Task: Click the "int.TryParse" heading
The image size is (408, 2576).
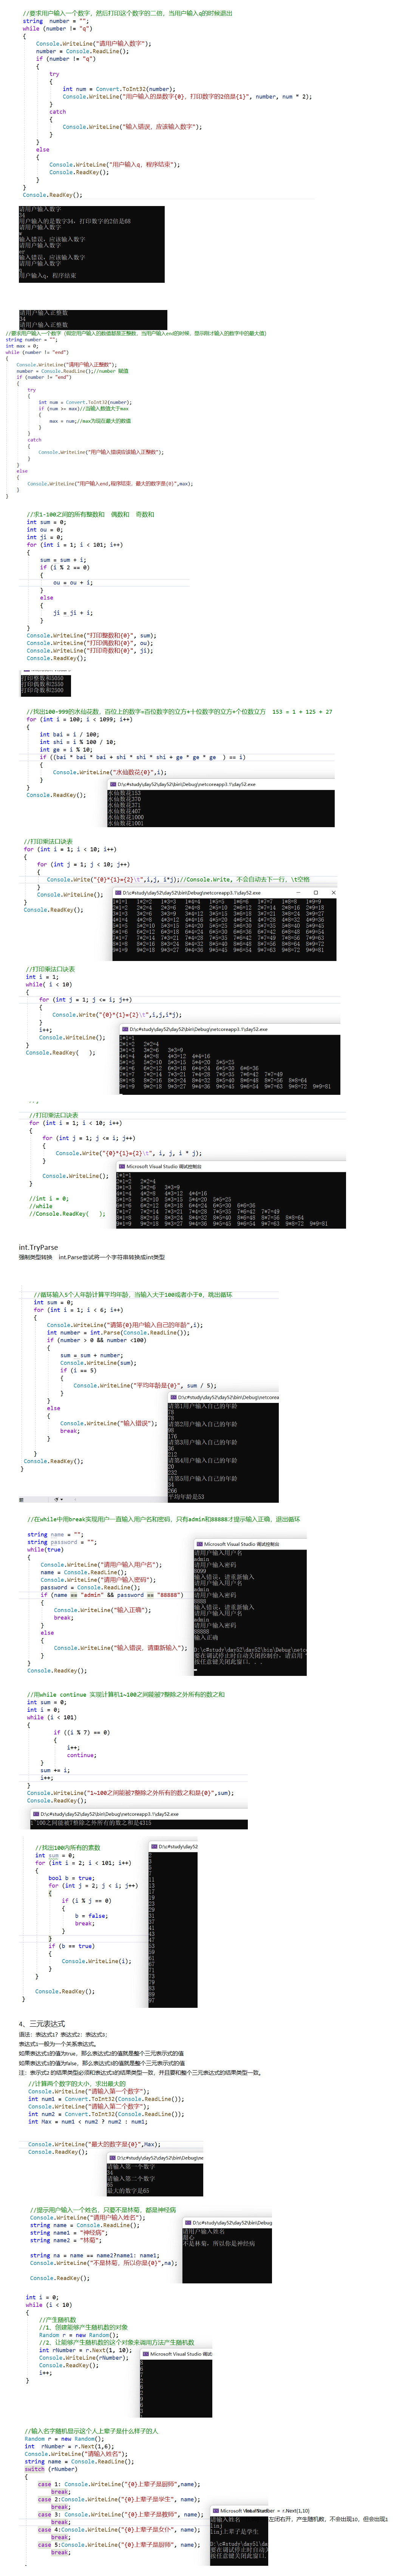Action: (x=38, y=1248)
